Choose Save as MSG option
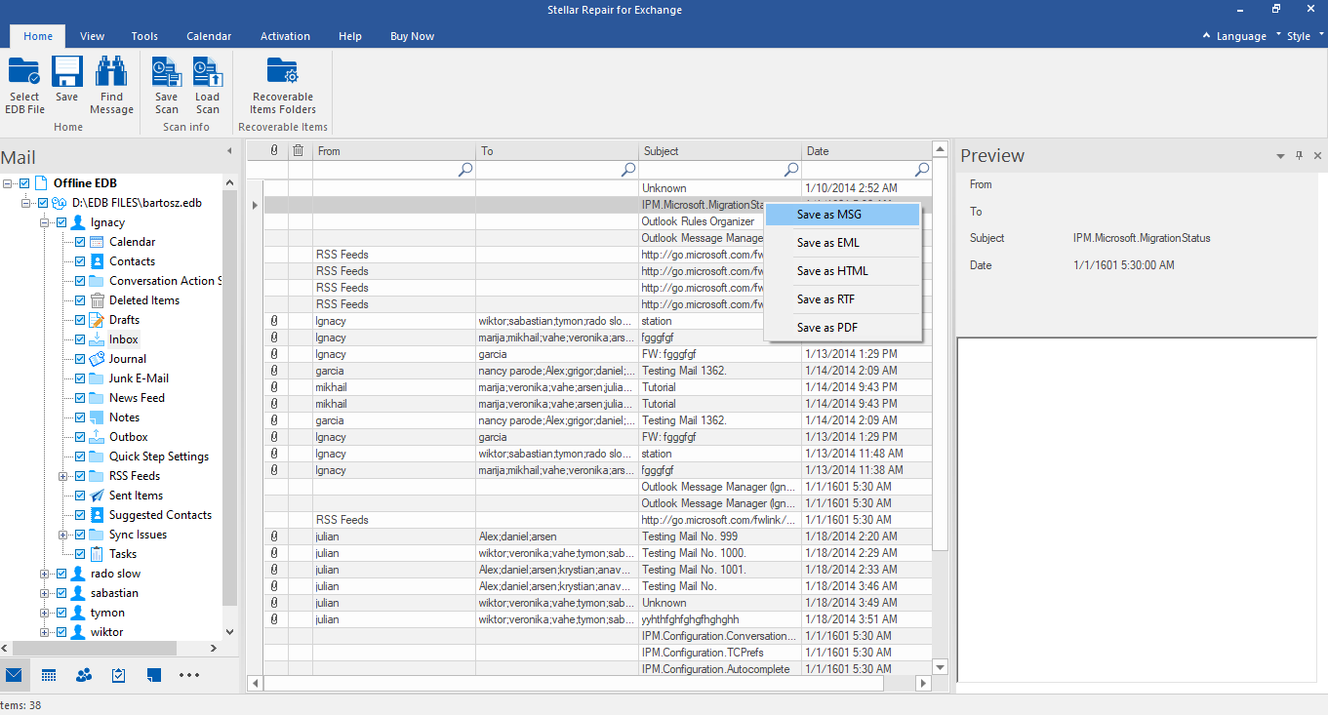1328x715 pixels. click(843, 215)
